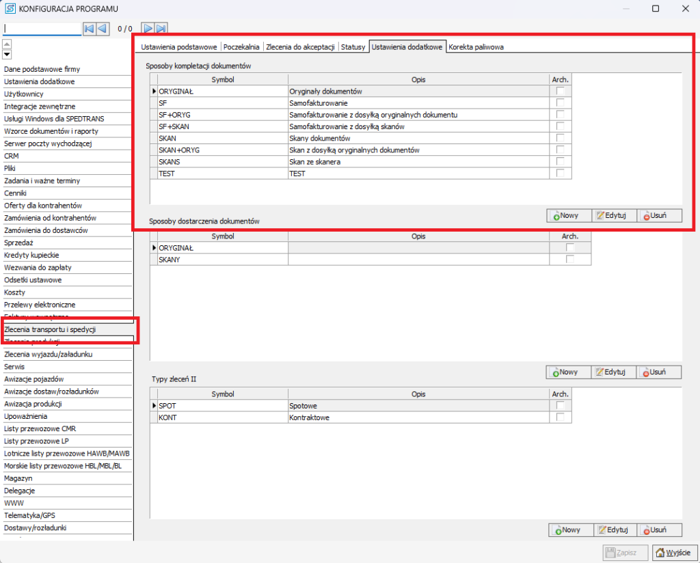The width and height of the screenshot is (700, 563).
Task: Go to previous record navigation arrow
Action: point(103,29)
